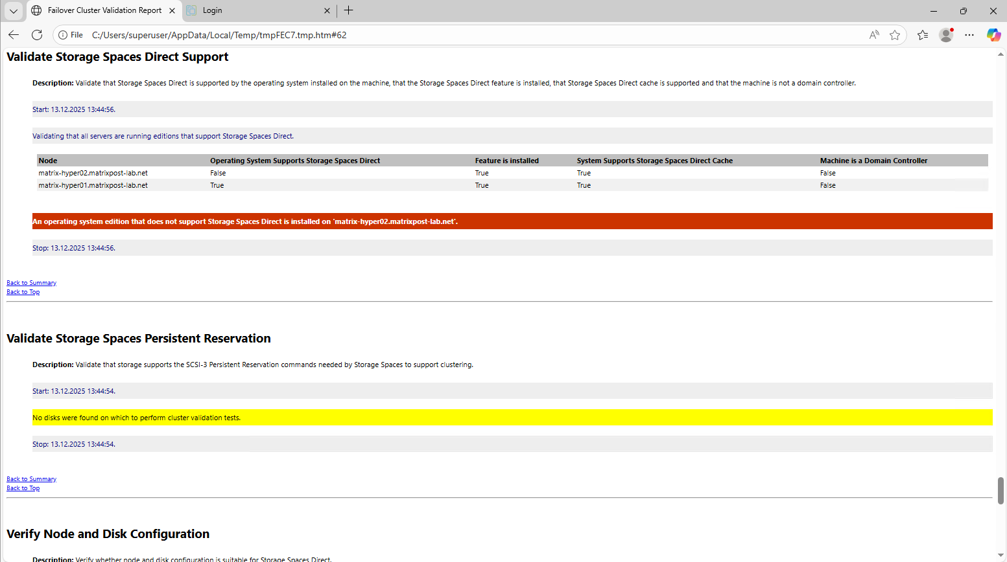
Task: Go back to previous page
Action: [14, 35]
